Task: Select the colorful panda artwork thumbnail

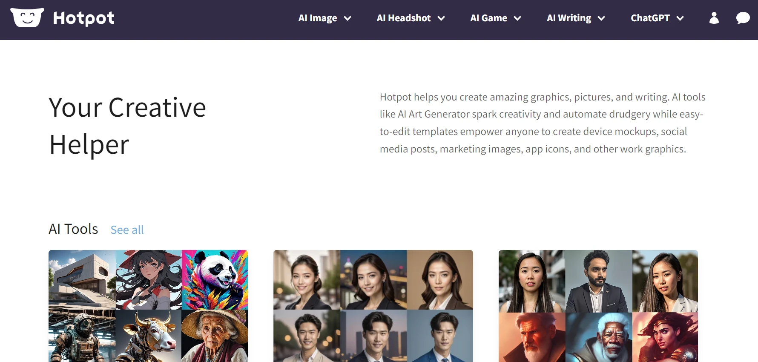Action: (x=215, y=279)
